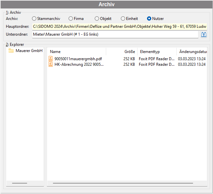Select the HK-Abrechnung 2022 file row
Viewport: 213px width, 194px height.
click(x=127, y=64)
